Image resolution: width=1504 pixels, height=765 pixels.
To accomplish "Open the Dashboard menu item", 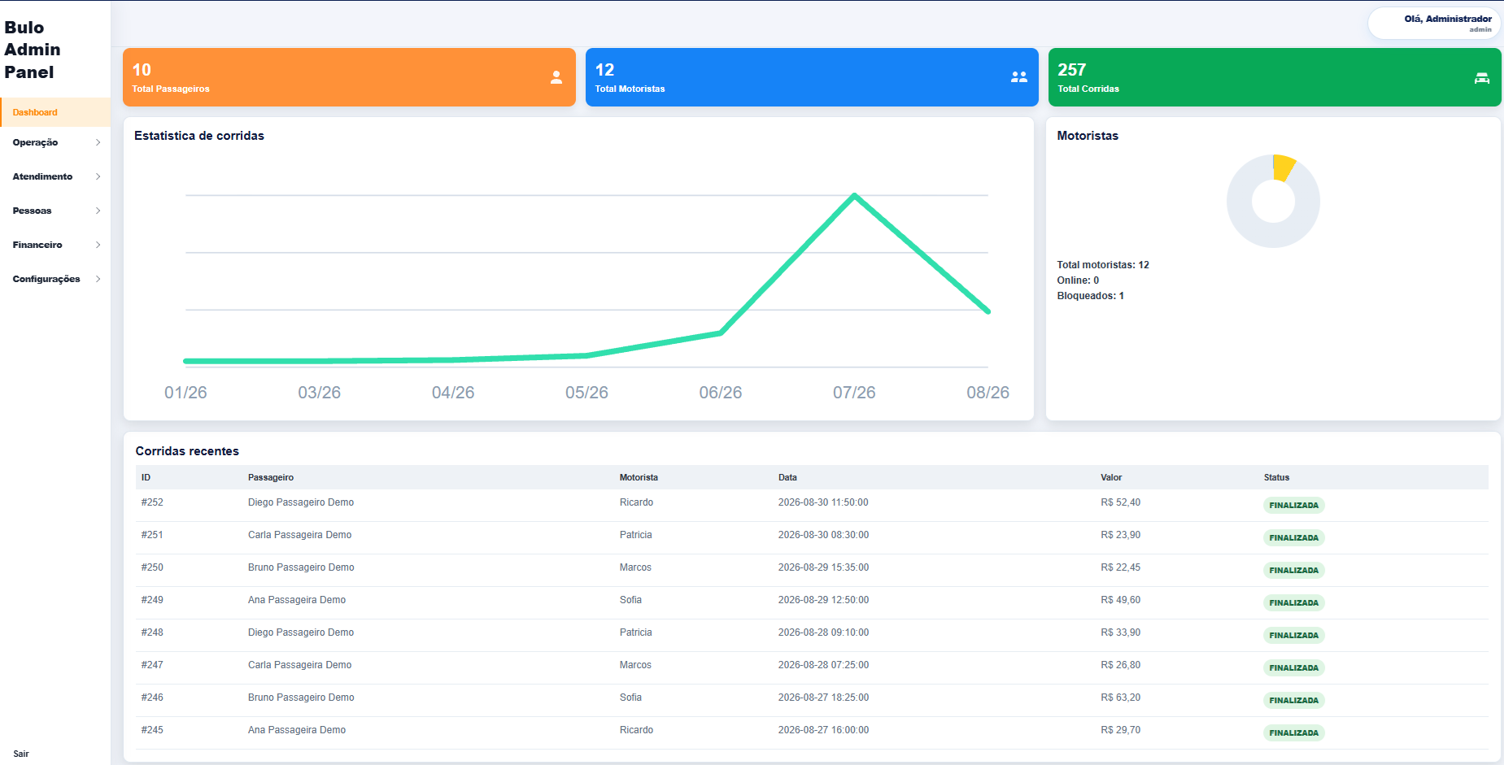I will 55,112.
